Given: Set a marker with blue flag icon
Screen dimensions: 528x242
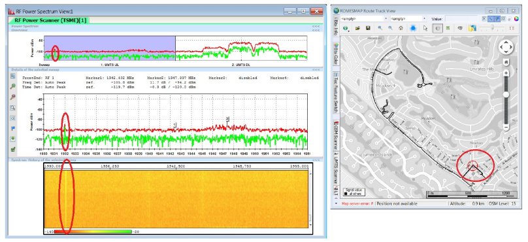Looking at the screenshot, I should coord(13,128).
